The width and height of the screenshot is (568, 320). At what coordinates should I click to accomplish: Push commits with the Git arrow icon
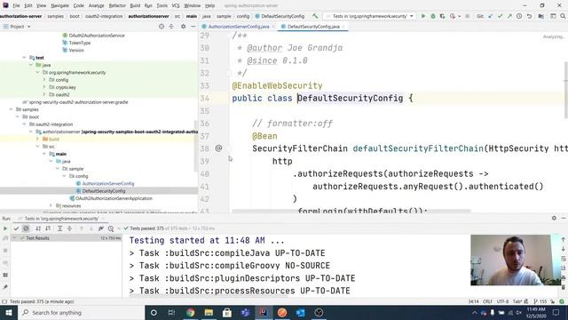click(x=509, y=16)
